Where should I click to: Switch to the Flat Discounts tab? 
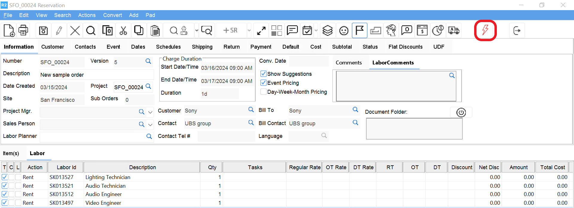point(405,47)
